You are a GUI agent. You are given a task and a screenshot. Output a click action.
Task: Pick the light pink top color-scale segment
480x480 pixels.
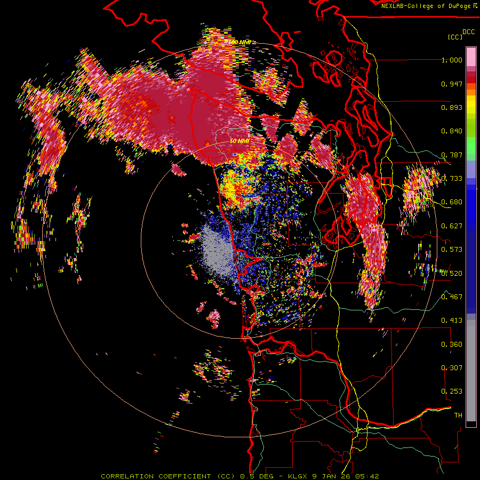pyautogui.click(x=471, y=57)
